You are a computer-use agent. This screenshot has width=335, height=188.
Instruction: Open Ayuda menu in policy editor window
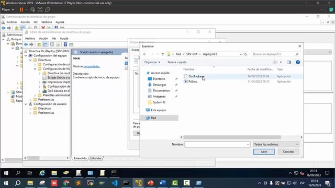64,38
